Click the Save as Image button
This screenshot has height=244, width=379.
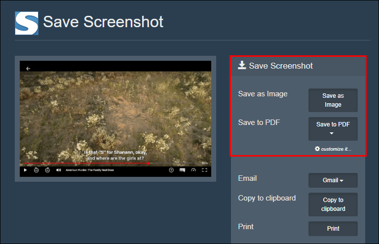(333, 100)
